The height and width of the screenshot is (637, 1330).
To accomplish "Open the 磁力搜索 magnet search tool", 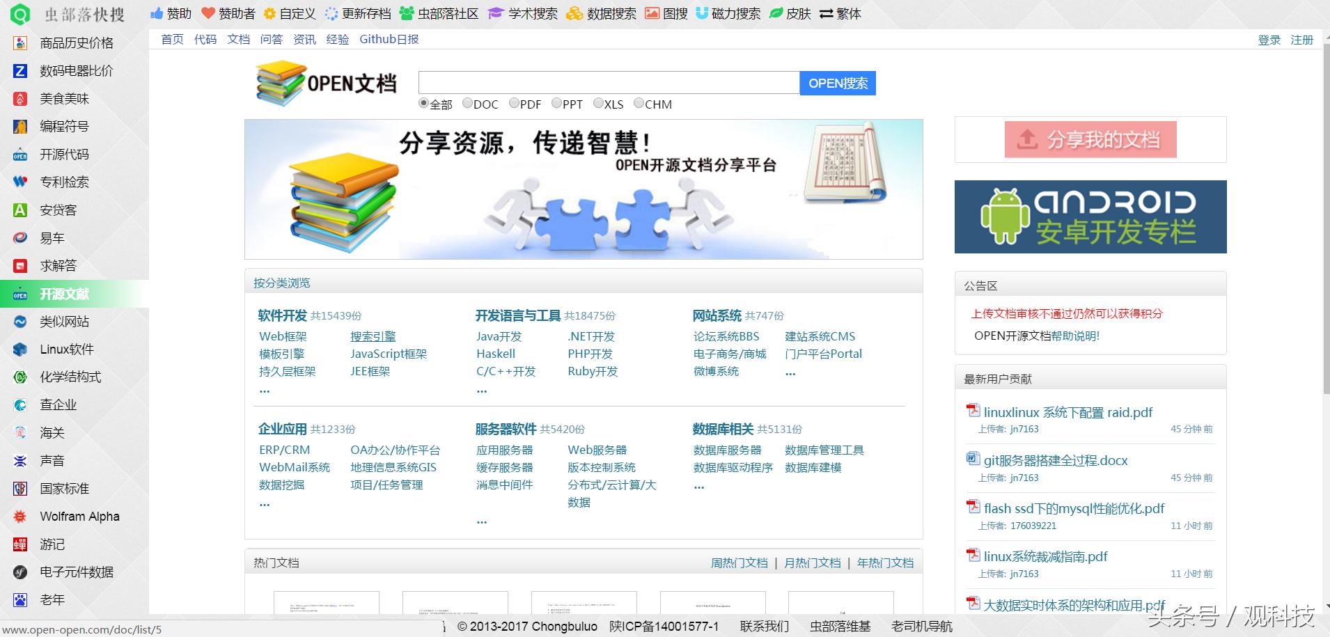I will [x=736, y=13].
